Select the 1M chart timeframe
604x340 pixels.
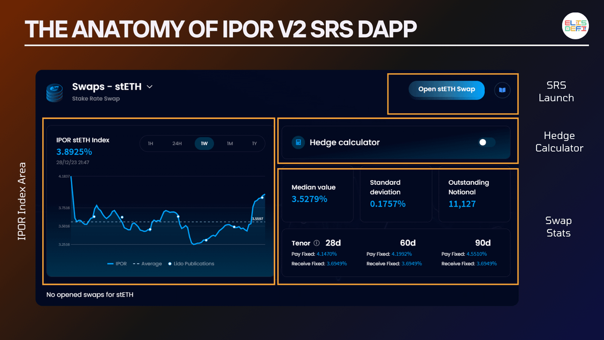click(230, 144)
